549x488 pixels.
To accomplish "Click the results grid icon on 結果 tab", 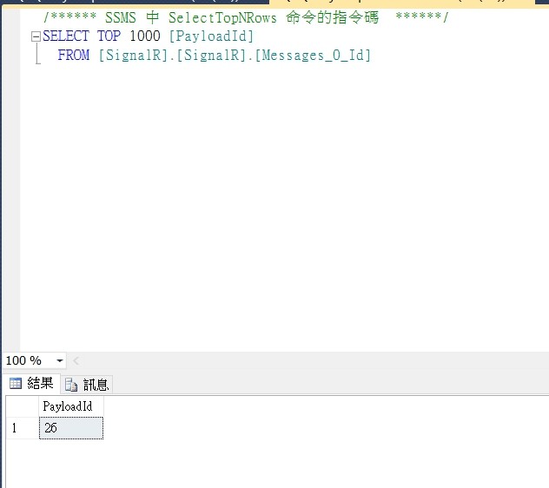I will point(16,383).
